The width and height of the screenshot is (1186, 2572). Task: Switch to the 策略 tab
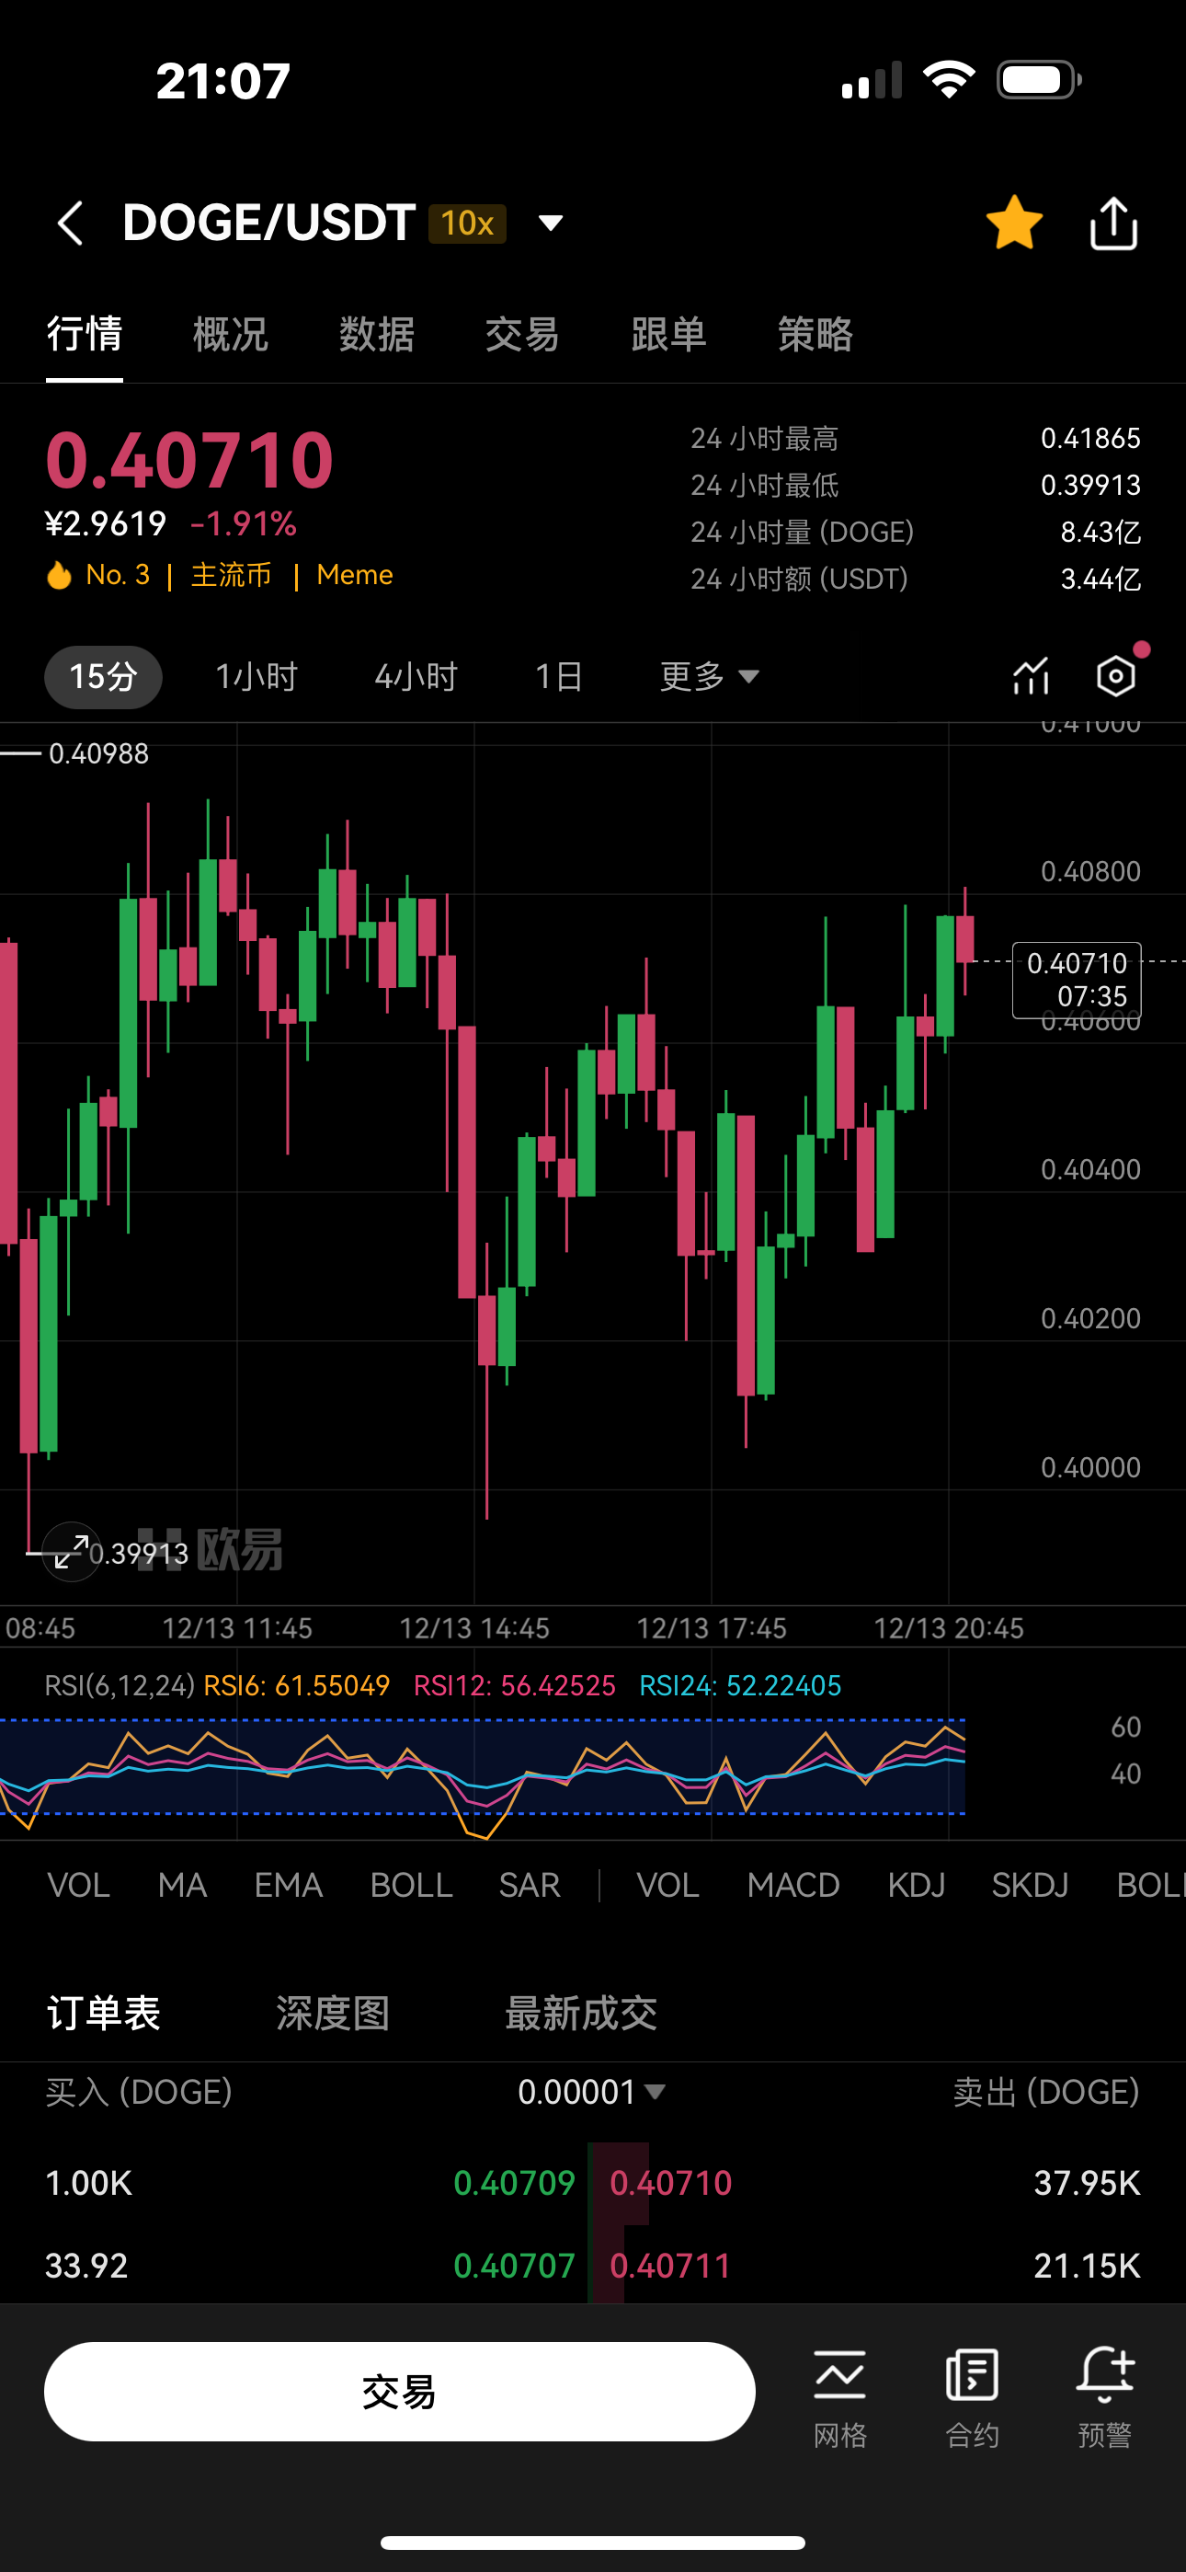(x=815, y=334)
